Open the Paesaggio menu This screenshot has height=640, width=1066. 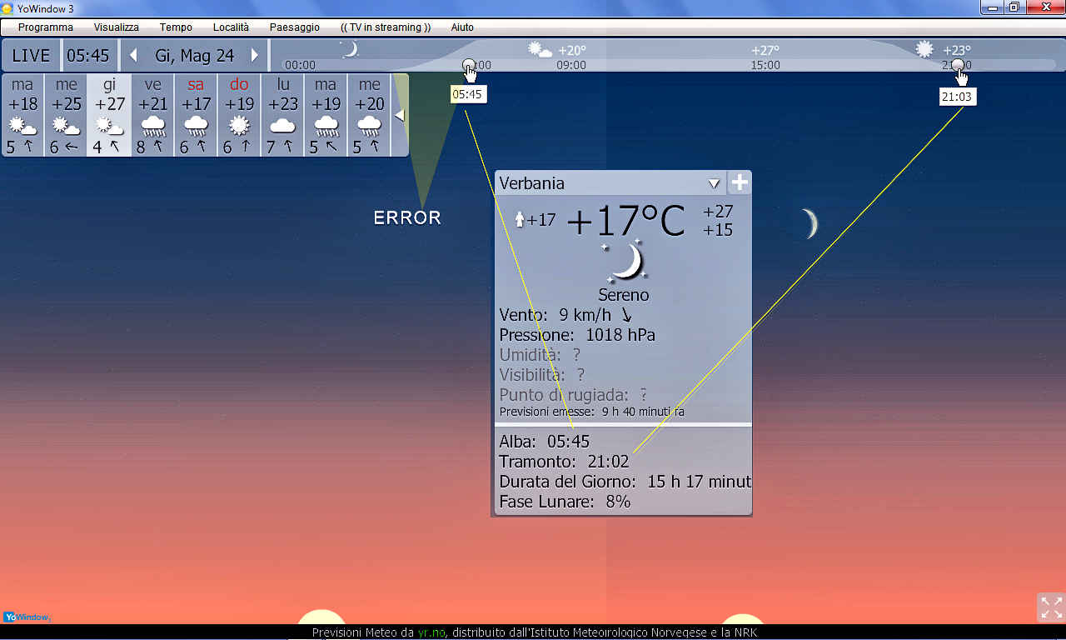[x=294, y=27]
